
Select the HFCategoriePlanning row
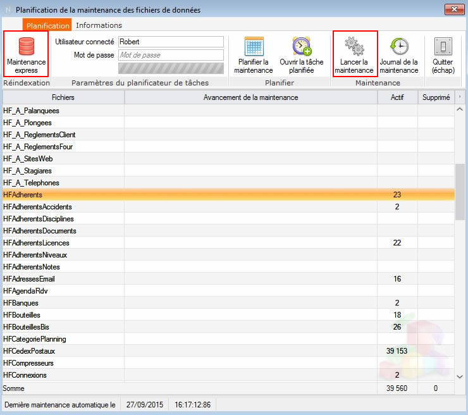[228, 339]
